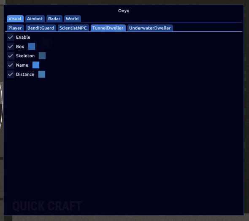Screen dimensions: 249x221
Task: Click the TunnelDweller sub-tab
Action: tap(108, 28)
